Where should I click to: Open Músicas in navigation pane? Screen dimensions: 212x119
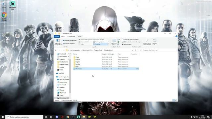coord(62,90)
